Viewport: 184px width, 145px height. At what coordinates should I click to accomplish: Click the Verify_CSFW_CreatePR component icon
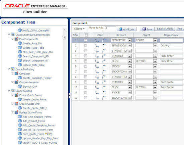click(x=20, y=30)
